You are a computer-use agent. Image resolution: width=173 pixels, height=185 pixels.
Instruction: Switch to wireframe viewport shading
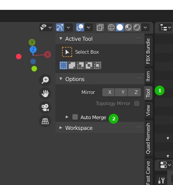pos(111,27)
